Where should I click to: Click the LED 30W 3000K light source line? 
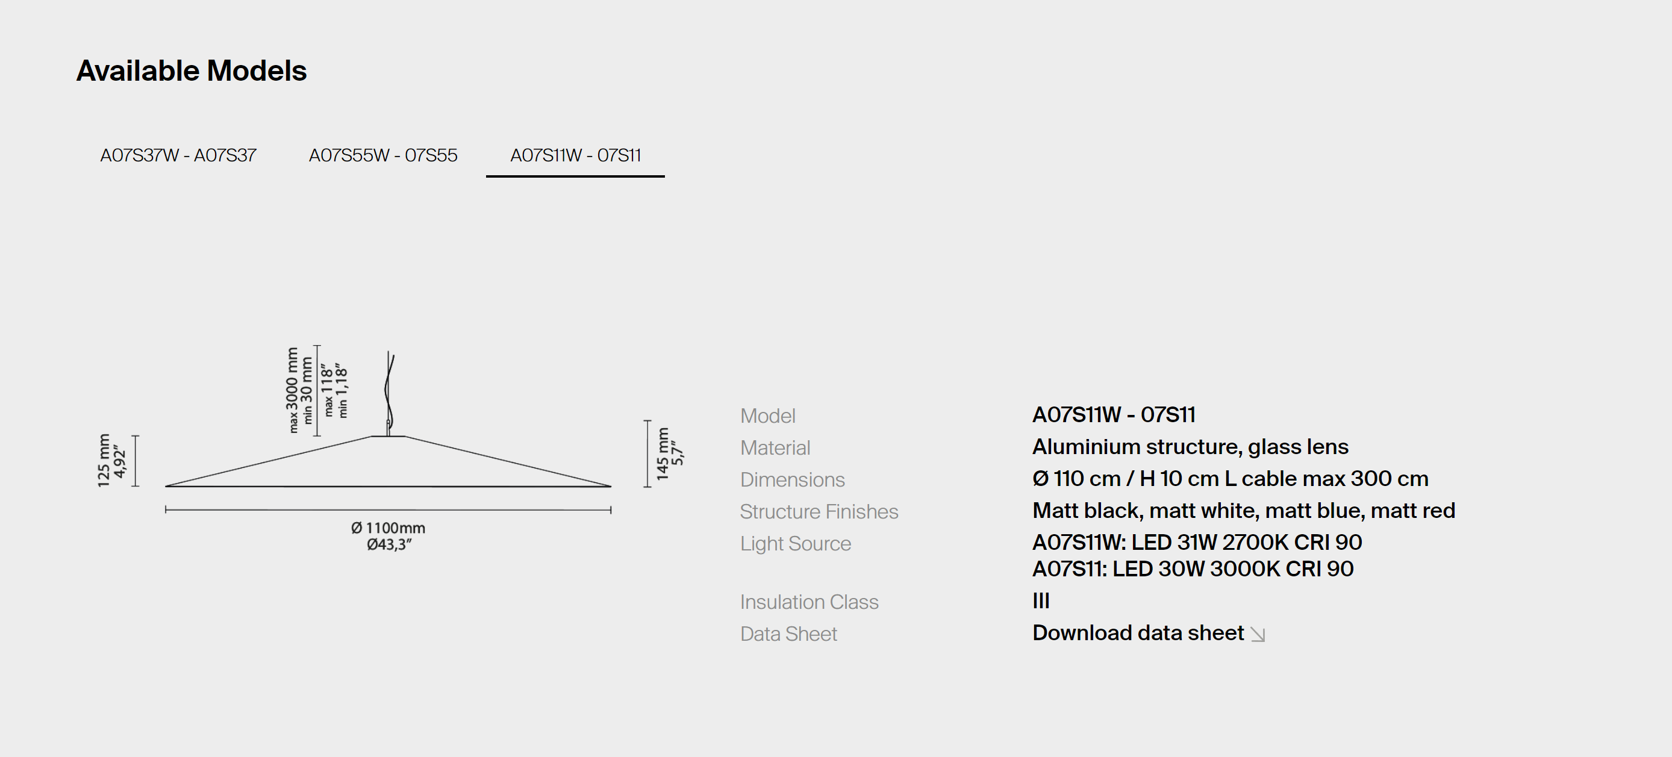click(1193, 569)
